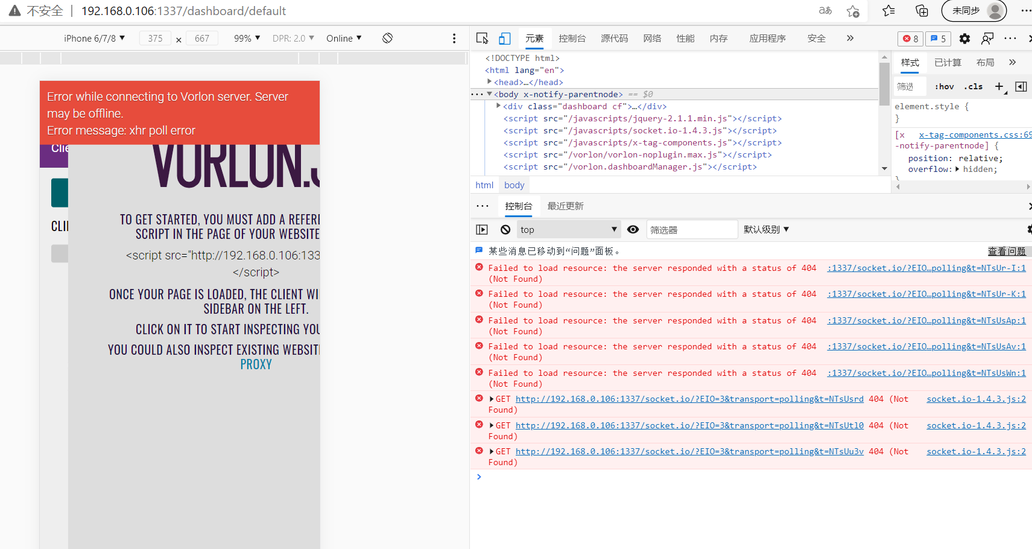Clear the console with ban icon

click(505, 229)
